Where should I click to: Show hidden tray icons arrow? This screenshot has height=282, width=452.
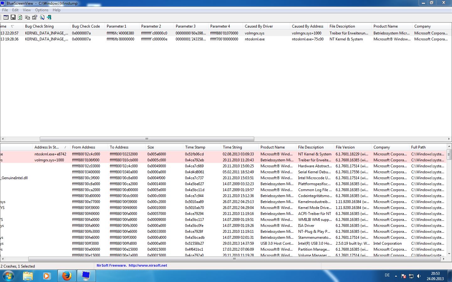(x=396, y=276)
